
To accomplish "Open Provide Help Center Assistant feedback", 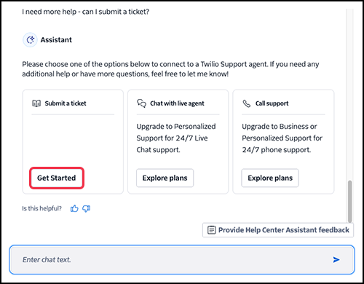I will tap(278, 230).
